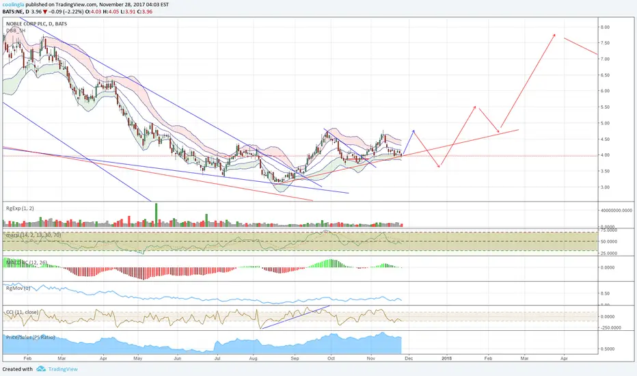Click 'TradingView.com' in the published header
Image resolution: width=637 pixels, height=376 pixels.
[x=73, y=5]
